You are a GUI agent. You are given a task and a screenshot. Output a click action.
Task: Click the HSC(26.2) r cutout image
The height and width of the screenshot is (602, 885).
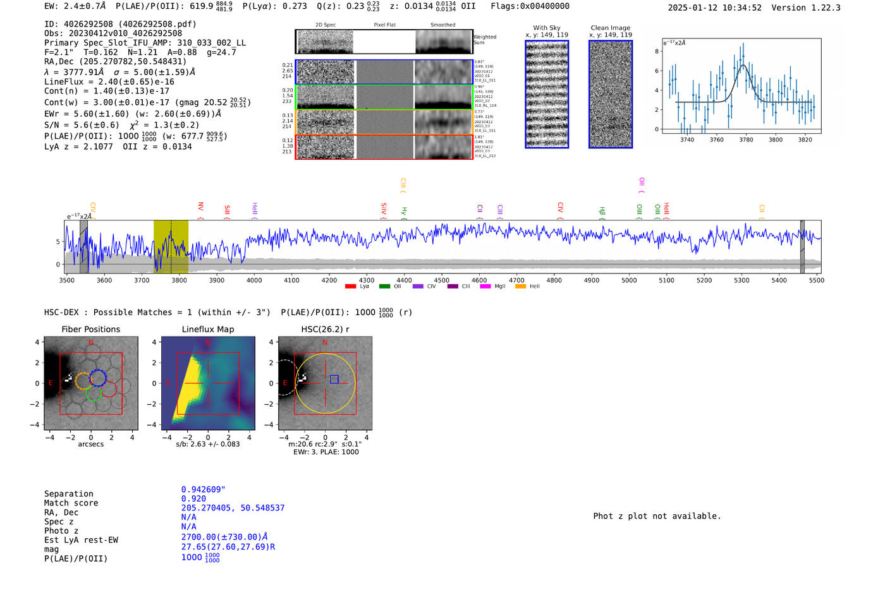(x=325, y=383)
